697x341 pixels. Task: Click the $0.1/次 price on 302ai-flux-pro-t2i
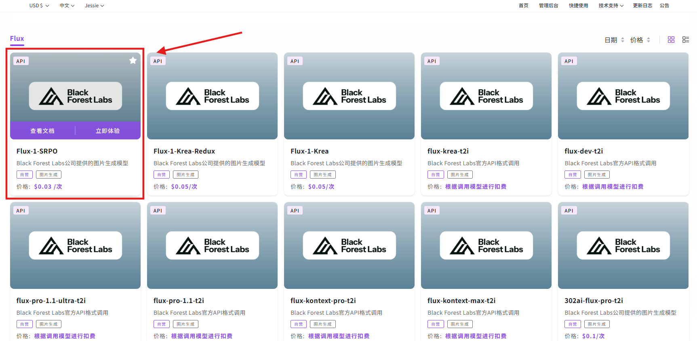pyautogui.click(x=593, y=336)
